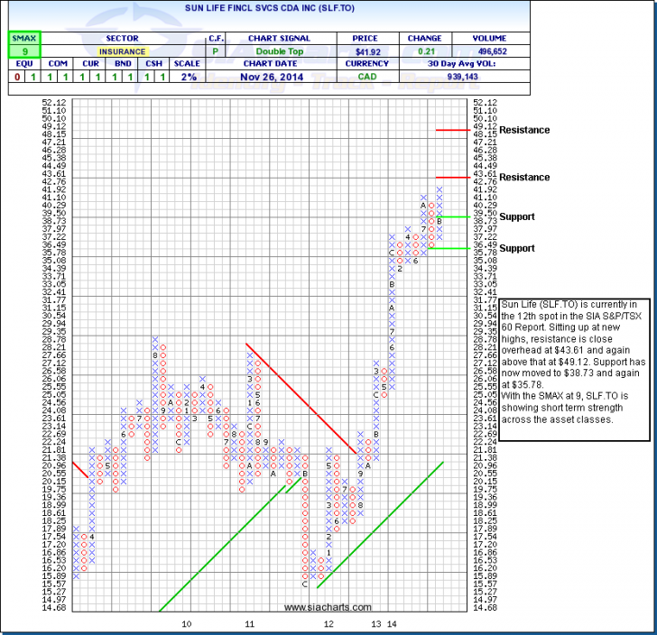This screenshot has width=657, height=635.
Task: Select the 2% scale value
Action: tap(187, 78)
